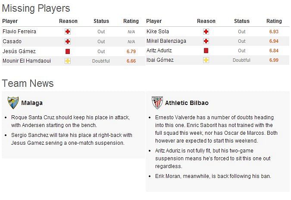Image resolution: width=291 pixels, height=200 pixels.
Task: Click Flavio Ferreira's red cross injury icon
Action: (x=68, y=32)
